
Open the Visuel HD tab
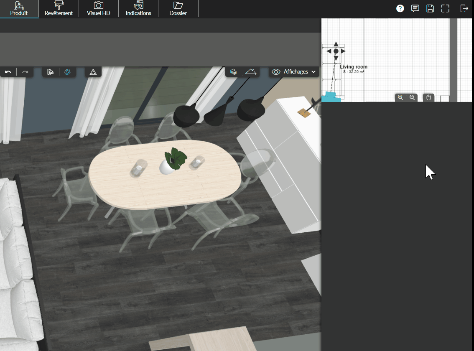click(x=98, y=9)
